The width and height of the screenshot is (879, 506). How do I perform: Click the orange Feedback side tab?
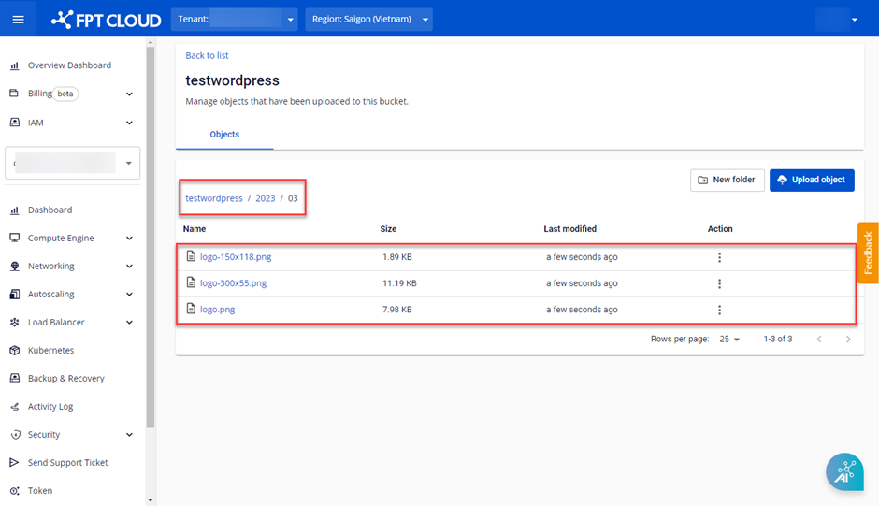(x=868, y=253)
